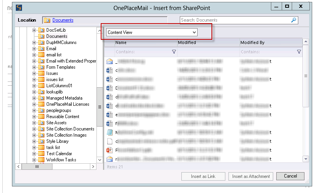Click tree vertical scrollbar up arrow
Image resolution: width=328 pixels, height=193 pixels.
[100, 31]
